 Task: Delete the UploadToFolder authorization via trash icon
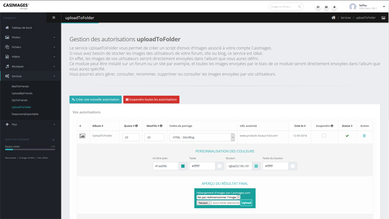click(x=364, y=136)
